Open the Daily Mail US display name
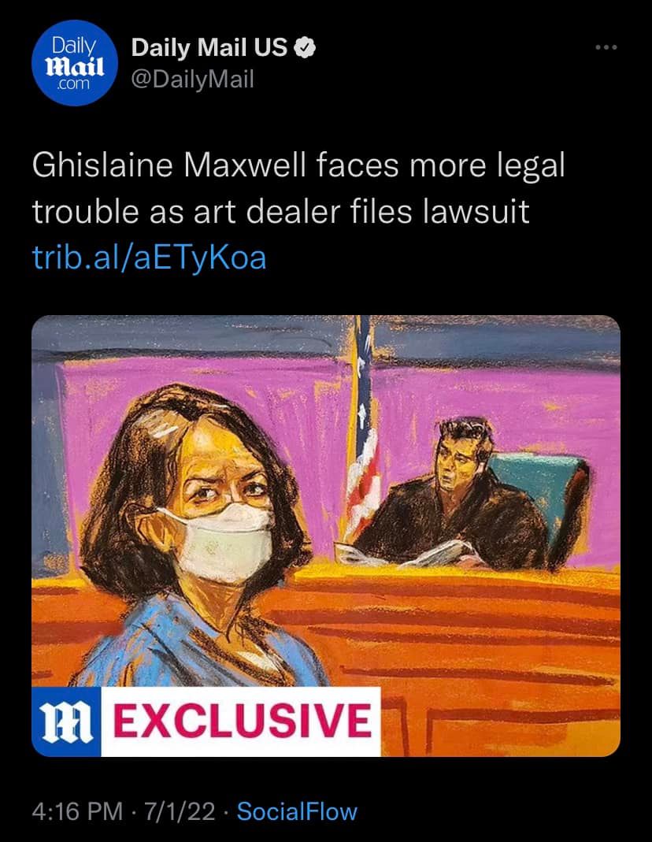This screenshot has width=652, height=842. [209, 48]
